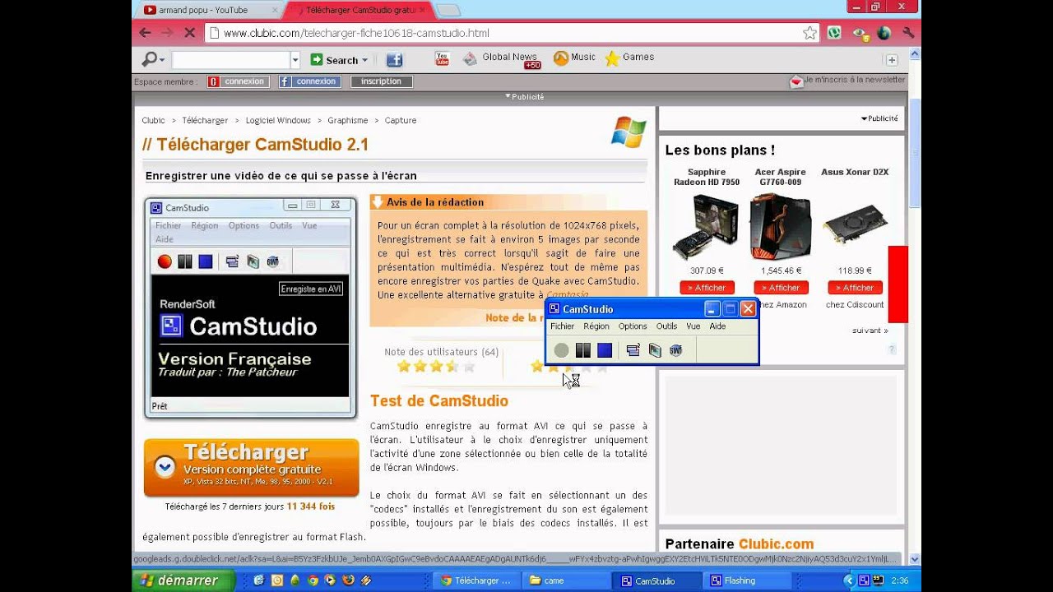This screenshot has width=1053, height=592.
Task: Click the green uTorrent extension icon
Action: 835,33
